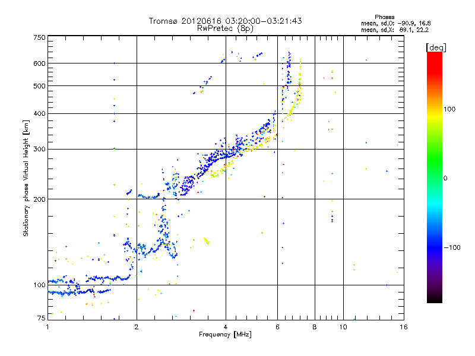Click the black bottom of the phase color bar
The height and width of the screenshot is (356, 475).
pos(435,300)
